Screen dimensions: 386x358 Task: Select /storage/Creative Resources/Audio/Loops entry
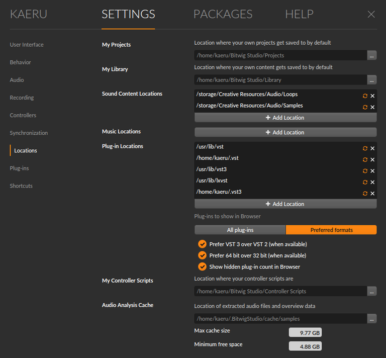(247, 95)
